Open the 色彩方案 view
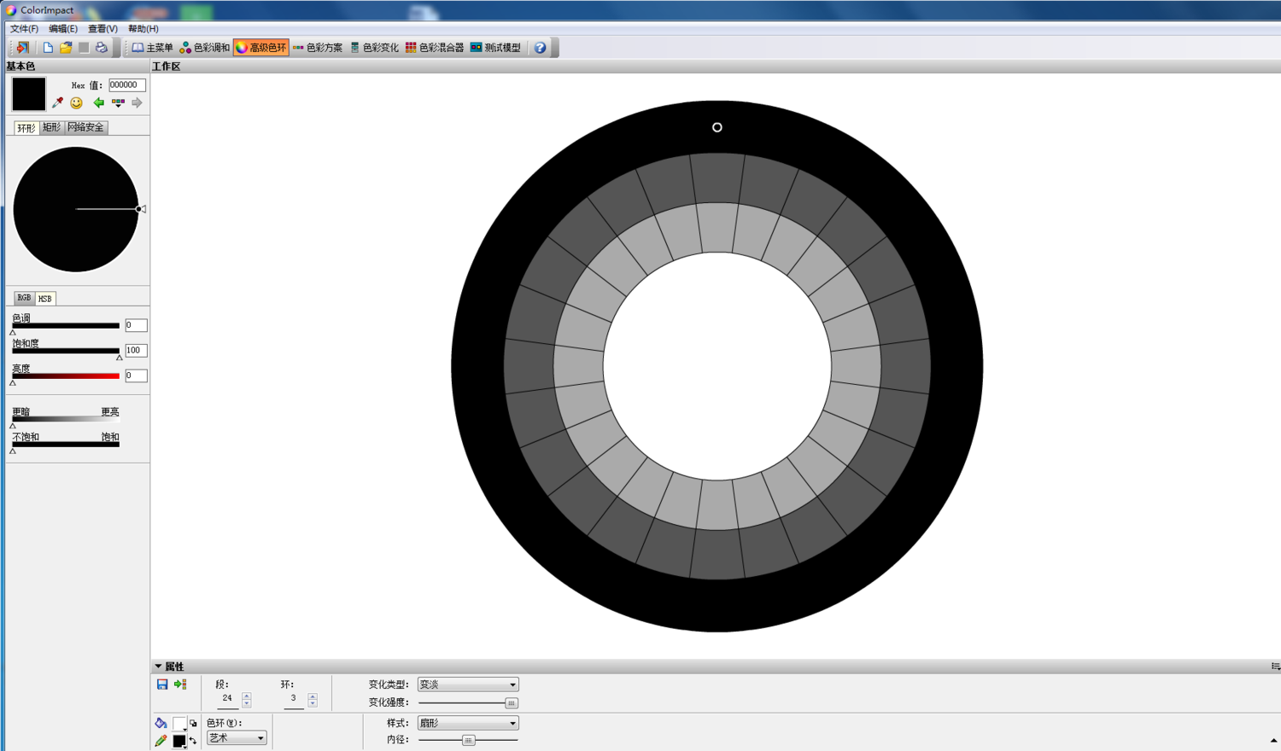 (x=318, y=48)
